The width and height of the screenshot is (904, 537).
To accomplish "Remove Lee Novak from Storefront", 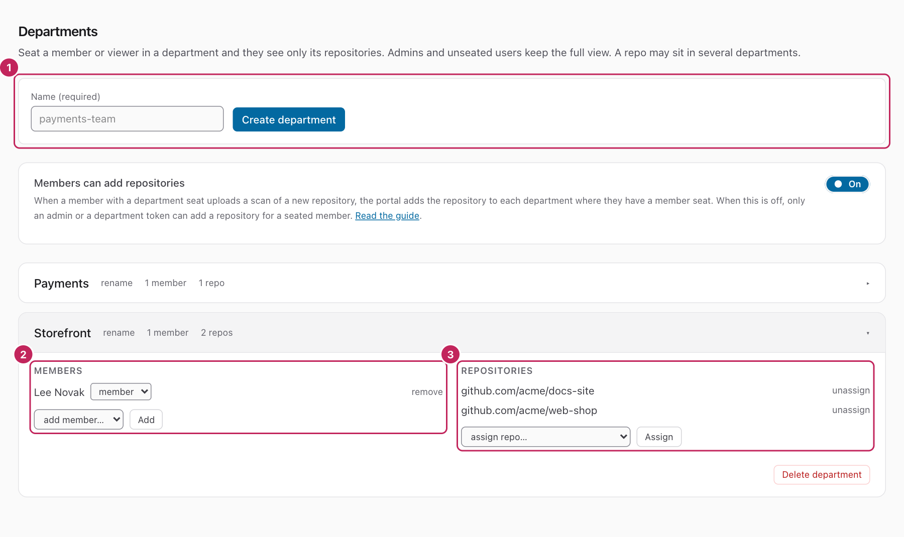I will point(427,392).
